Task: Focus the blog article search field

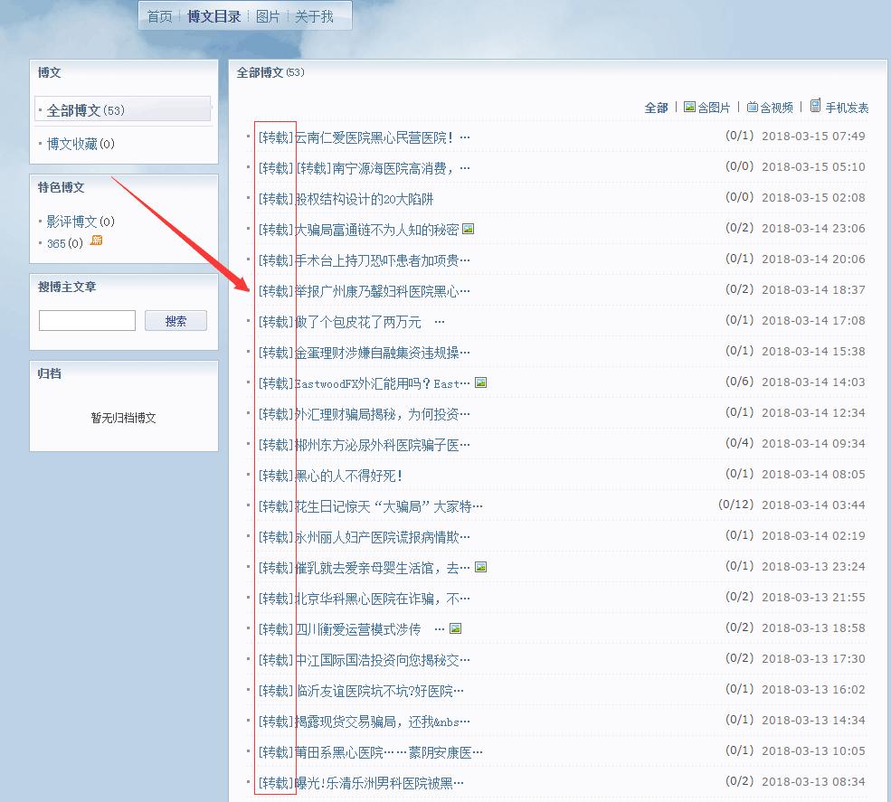Action: coord(87,320)
